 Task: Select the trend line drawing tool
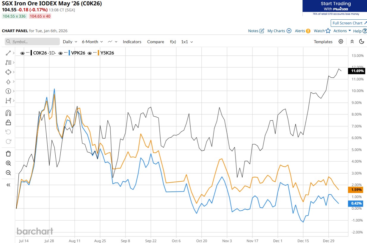pos(8,53)
